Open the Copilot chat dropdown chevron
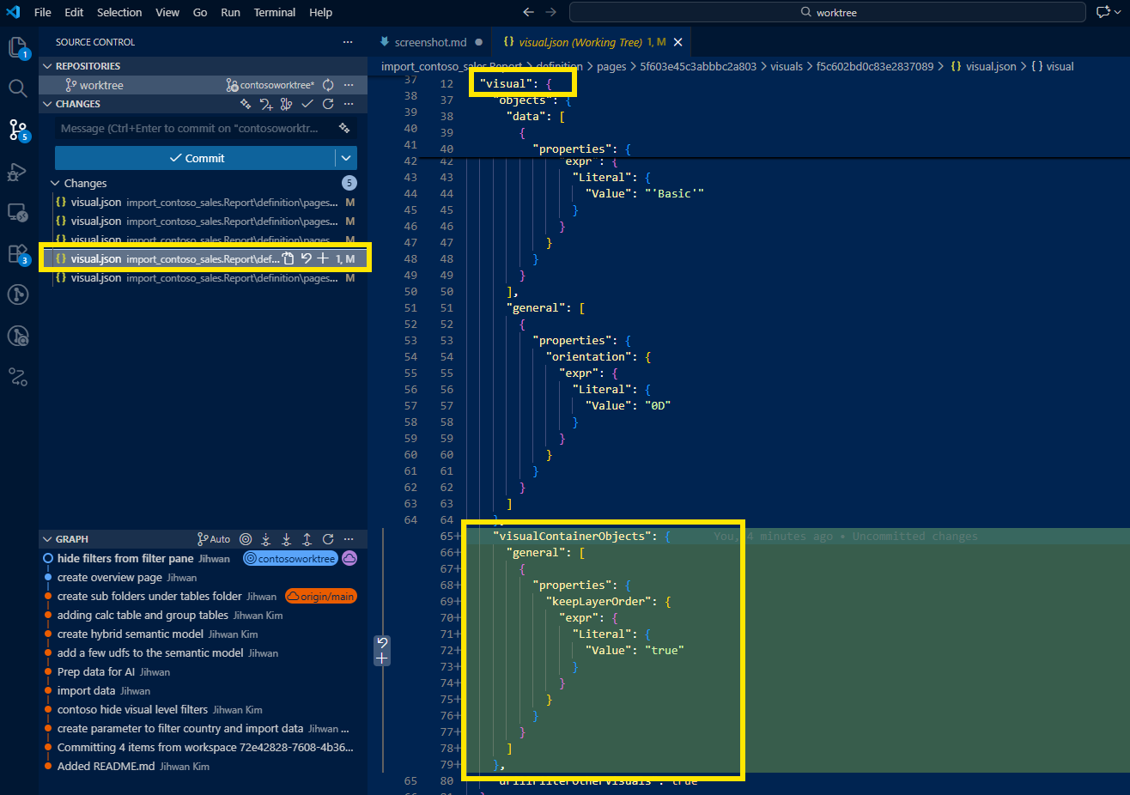This screenshot has height=795, width=1130. 1117,12
